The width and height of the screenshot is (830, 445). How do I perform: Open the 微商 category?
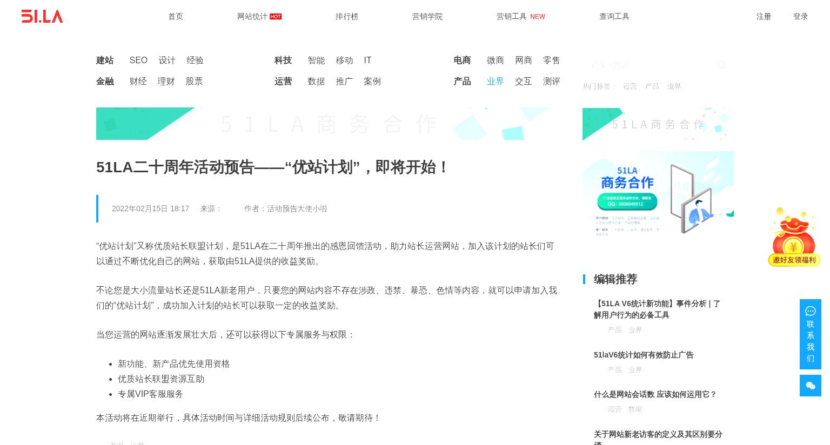coord(496,60)
